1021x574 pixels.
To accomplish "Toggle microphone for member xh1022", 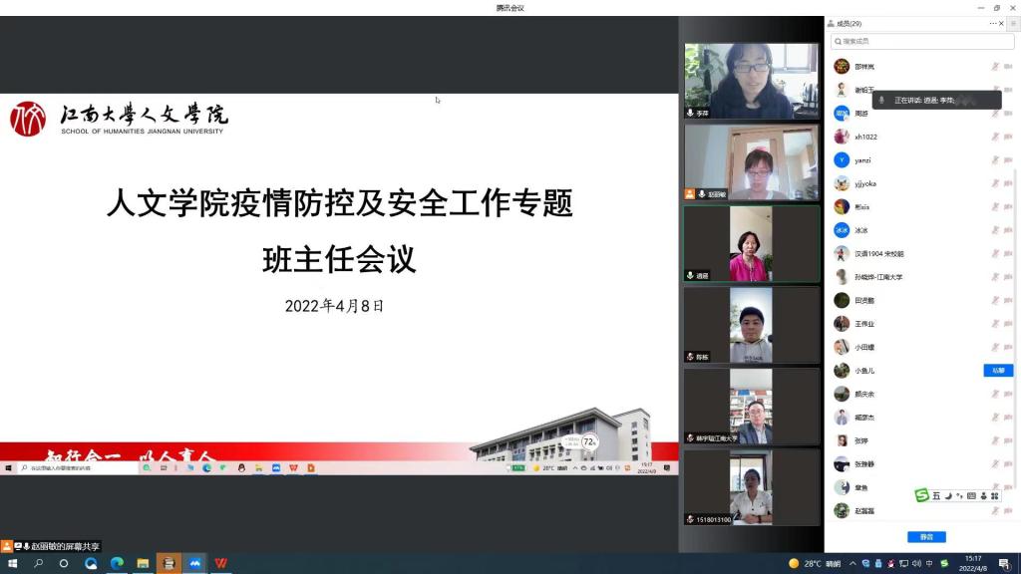I will (x=995, y=137).
